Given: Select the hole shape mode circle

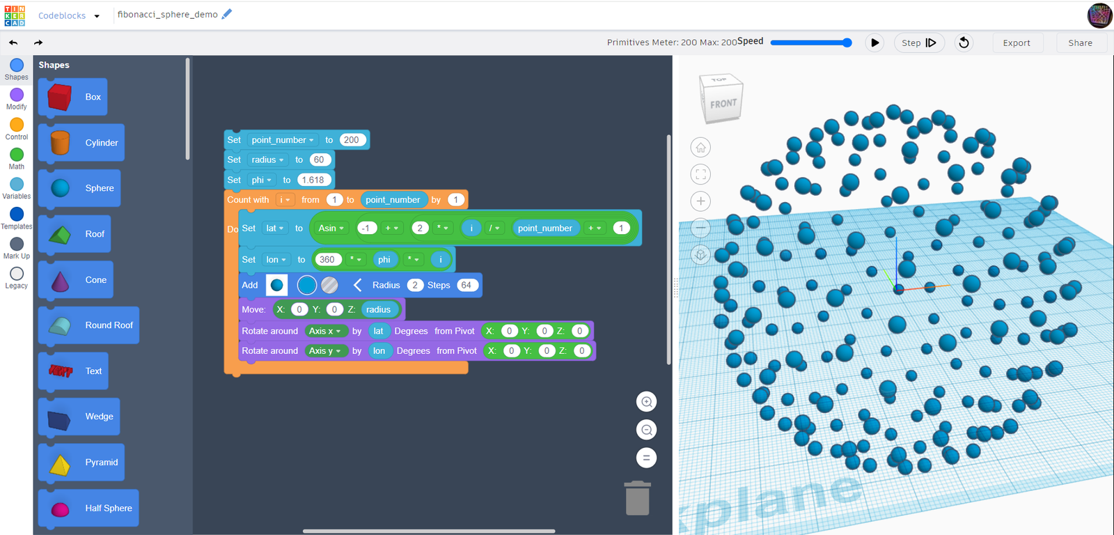Looking at the screenshot, I should click(330, 285).
